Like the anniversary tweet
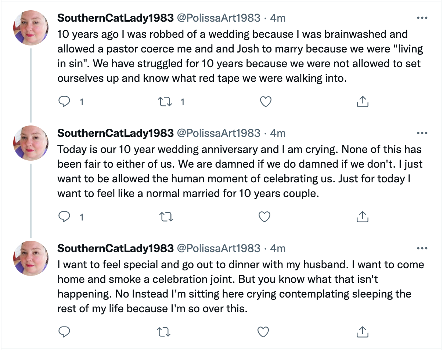The width and height of the screenshot is (443, 350). (x=264, y=217)
